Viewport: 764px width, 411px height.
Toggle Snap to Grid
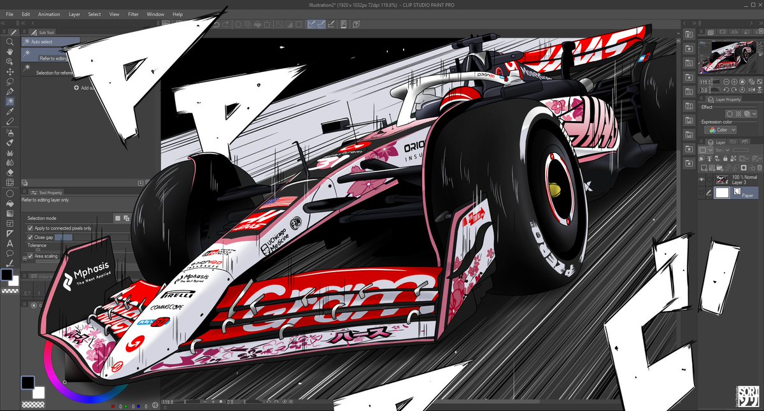(332, 24)
